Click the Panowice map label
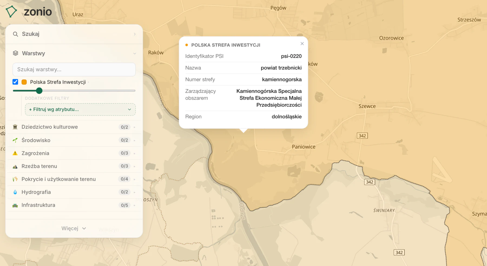 [x=304, y=147]
